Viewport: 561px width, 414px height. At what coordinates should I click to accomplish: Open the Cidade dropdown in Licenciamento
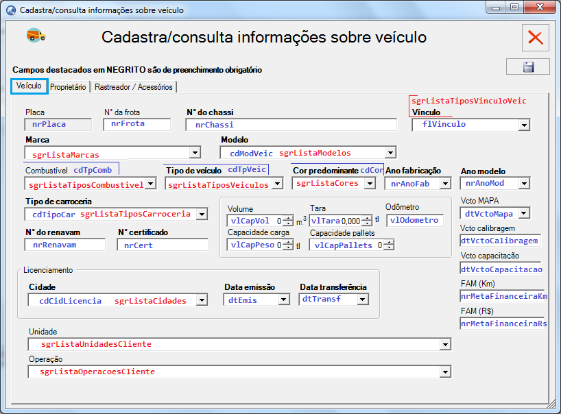pyautogui.click(x=202, y=300)
